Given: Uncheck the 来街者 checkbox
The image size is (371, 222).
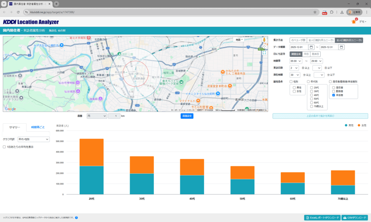Looking at the screenshot, I should (x=334, y=96).
